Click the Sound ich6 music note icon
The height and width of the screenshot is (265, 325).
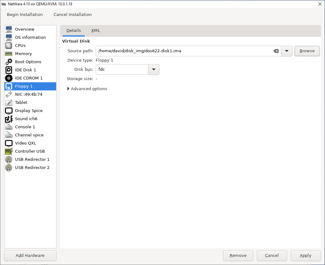click(x=9, y=119)
